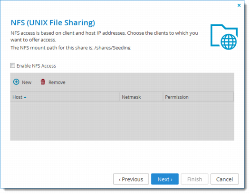Click the empty host list area
The image size is (250, 194).
click(x=122, y=121)
